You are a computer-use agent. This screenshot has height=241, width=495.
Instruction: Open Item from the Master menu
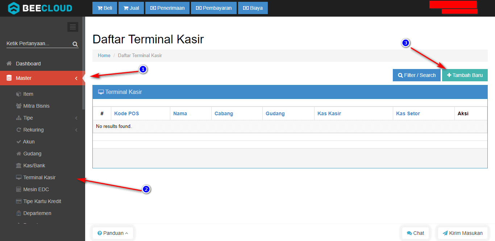tap(28, 94)
